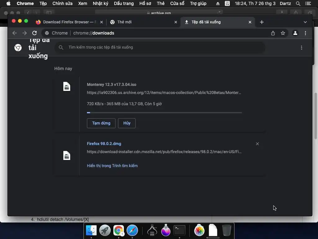
Task: Open the Dấu trang menu
Action: [x=124, y=3]
